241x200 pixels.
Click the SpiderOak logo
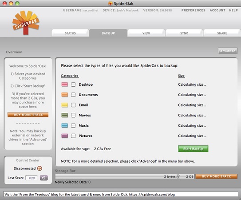coord(26,23)
